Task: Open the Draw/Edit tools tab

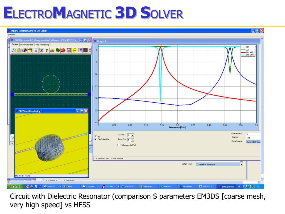Action: click(x=27, y=45)
